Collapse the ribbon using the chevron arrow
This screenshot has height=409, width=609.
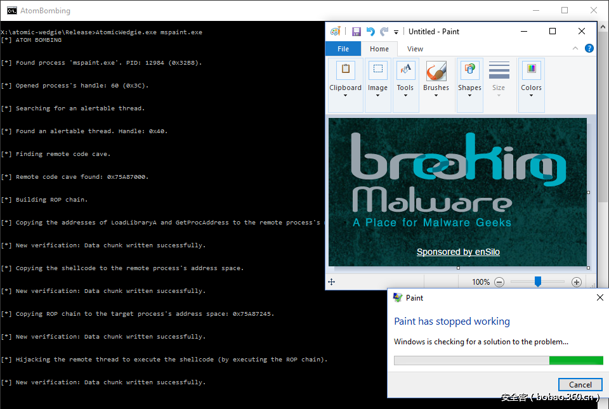coord(575,49)
